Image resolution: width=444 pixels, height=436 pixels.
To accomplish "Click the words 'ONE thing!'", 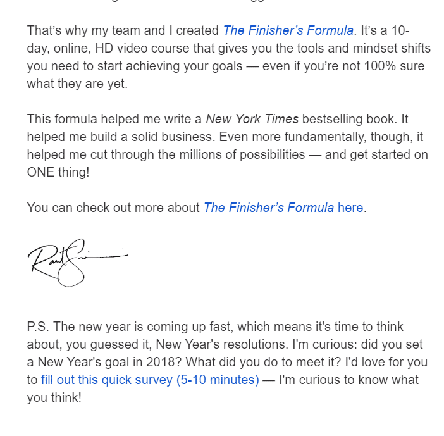I will pos(58,172).
